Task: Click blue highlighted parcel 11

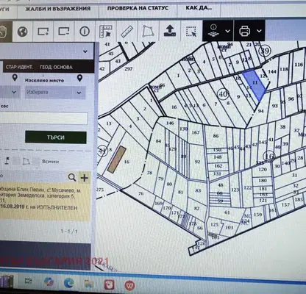Action: pyautogui.click(x=255, y=85)
